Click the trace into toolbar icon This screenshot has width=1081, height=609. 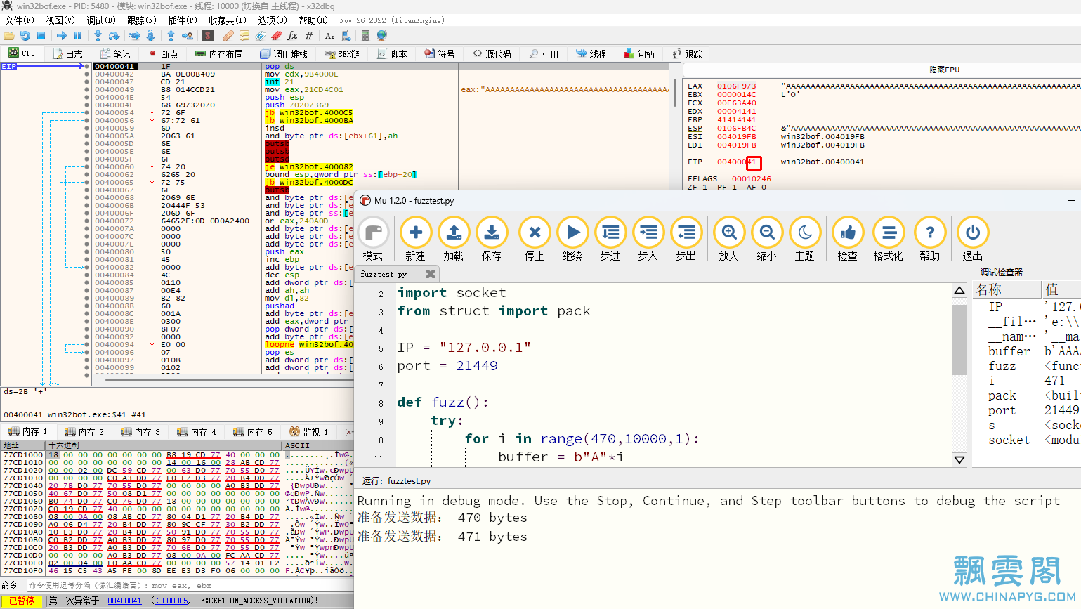tap(135, 35)
